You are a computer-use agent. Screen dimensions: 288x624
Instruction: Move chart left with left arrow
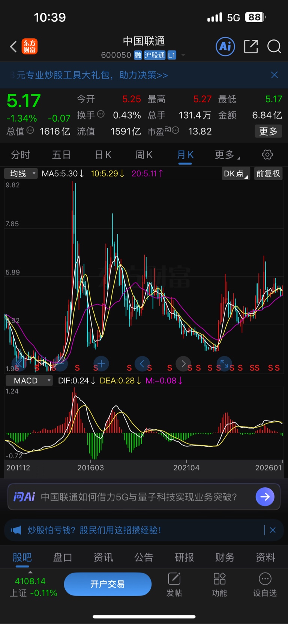pyautogui.click(x=142, y=363)
